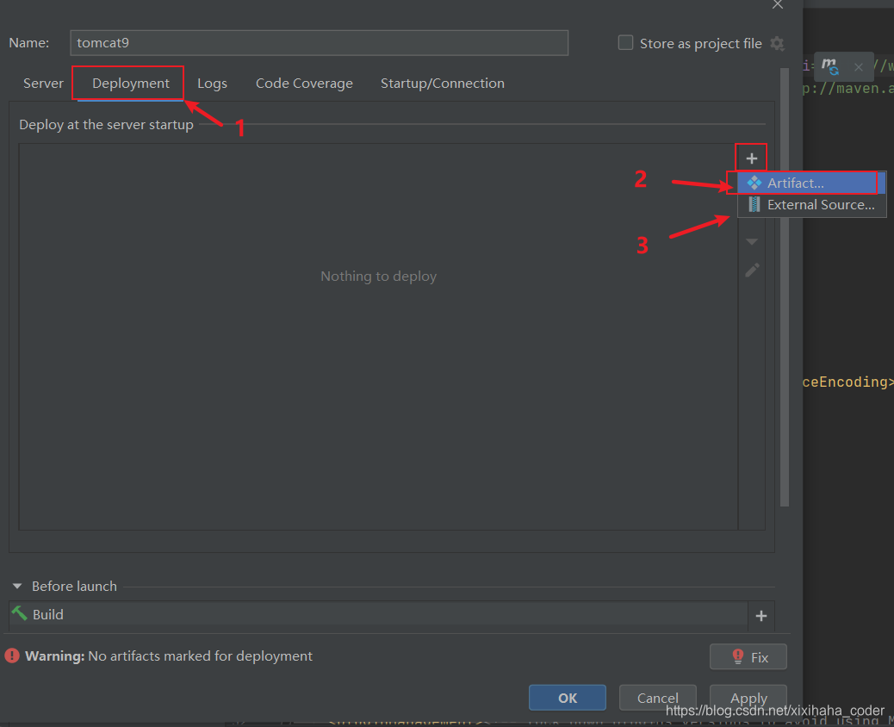894x727 pixels.
Task: Collapse the Before launch section
Action: tap(17, 586)
